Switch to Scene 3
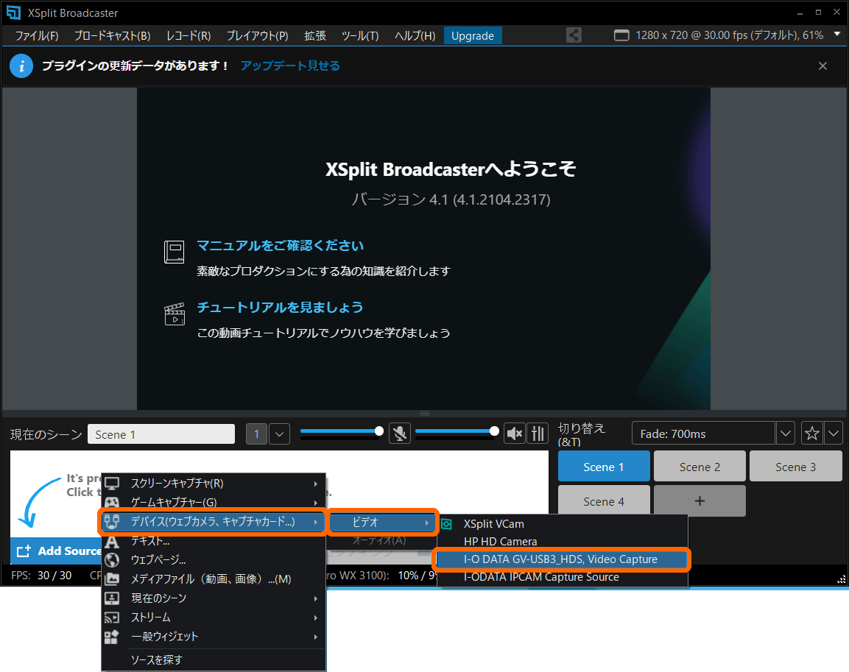The image size is (849, 672). click(x=795, y=467)
